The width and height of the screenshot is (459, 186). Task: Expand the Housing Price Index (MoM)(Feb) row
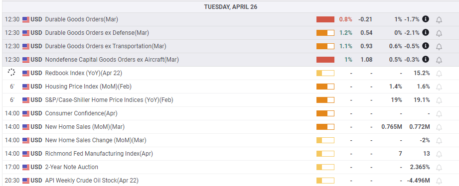229,87
